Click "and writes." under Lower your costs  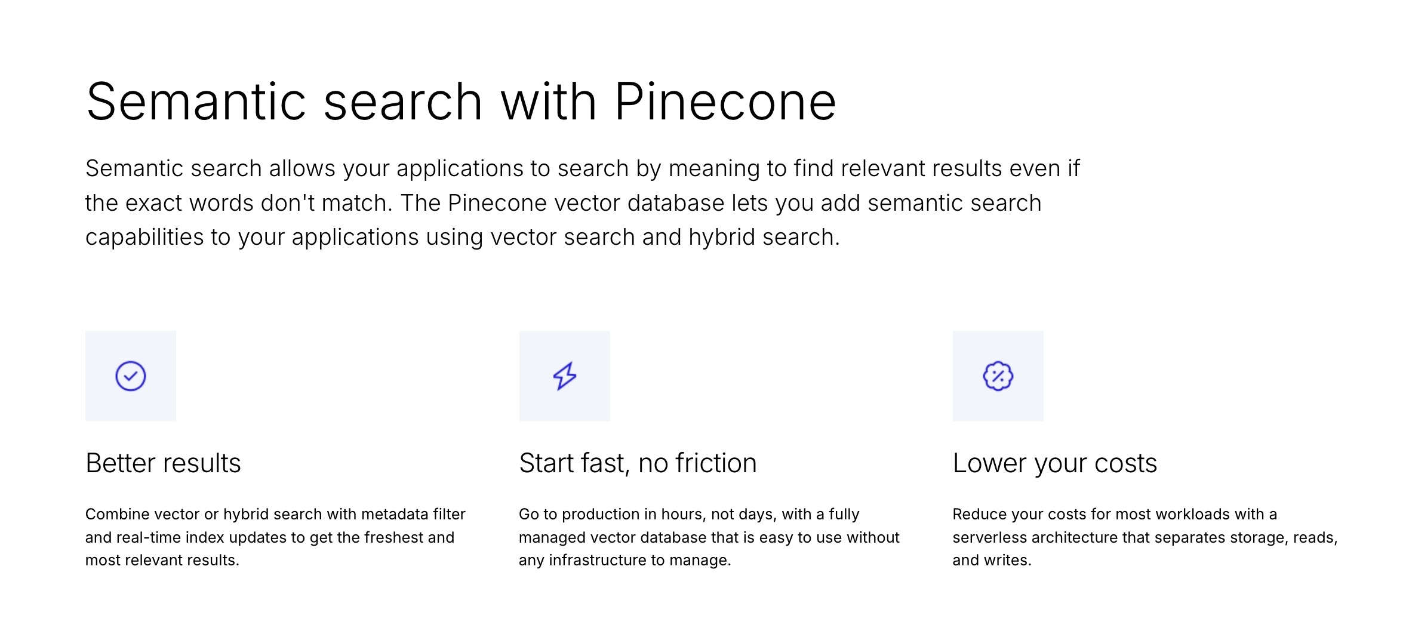pos(992,561)
